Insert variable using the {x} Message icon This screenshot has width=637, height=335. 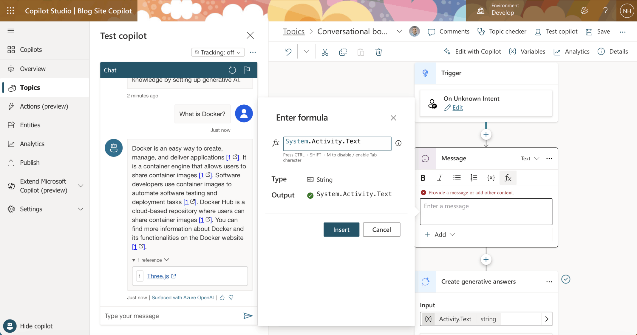(x=491, y=178)
